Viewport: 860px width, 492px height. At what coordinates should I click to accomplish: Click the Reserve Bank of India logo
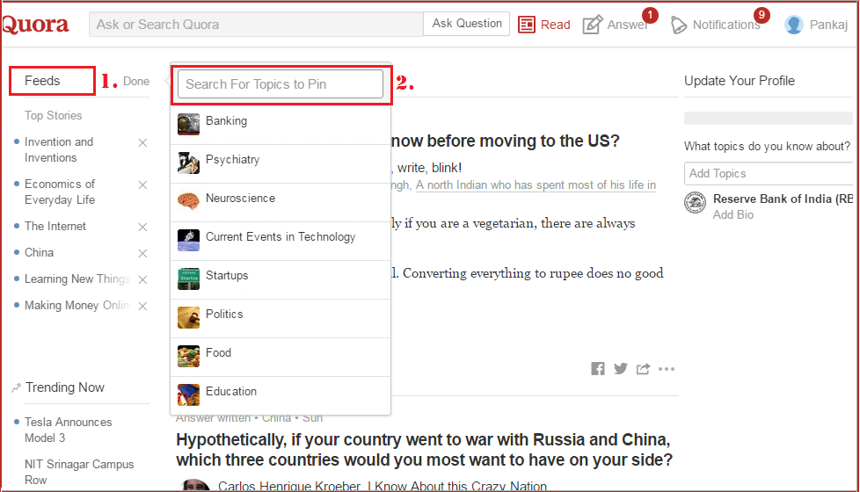point(695,203)
